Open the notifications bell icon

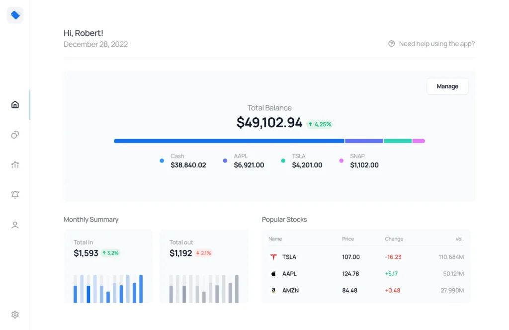pos(15,195)
